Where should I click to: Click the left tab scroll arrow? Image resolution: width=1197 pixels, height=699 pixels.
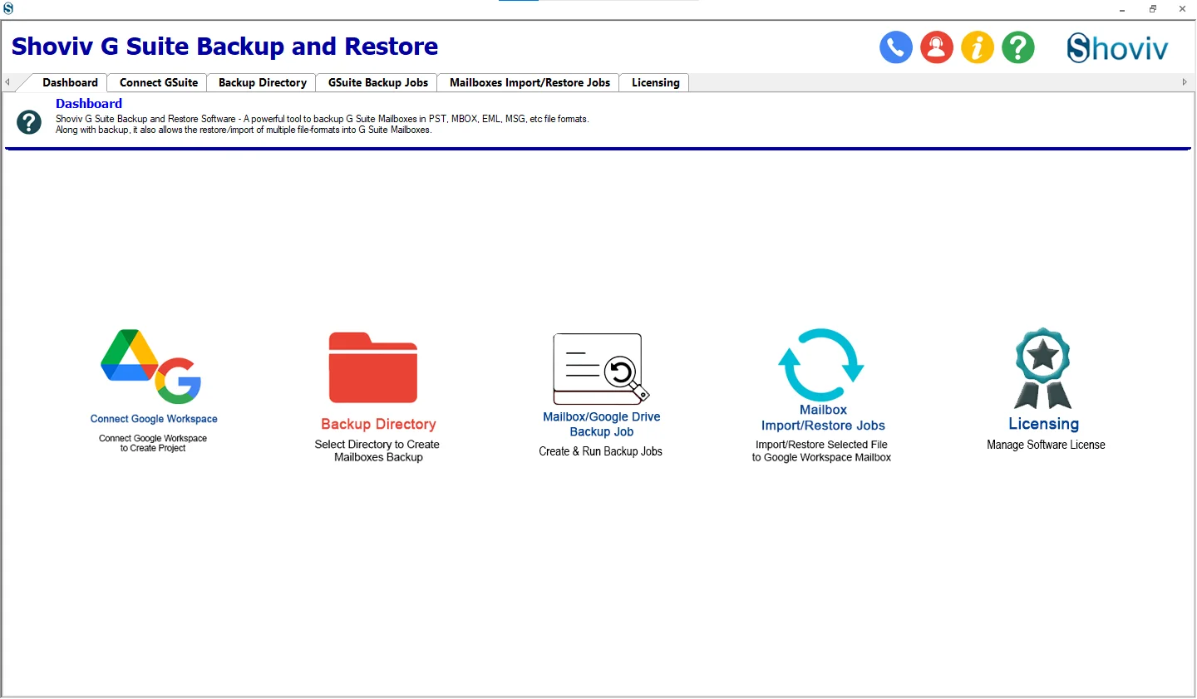[x=7, y=82]
